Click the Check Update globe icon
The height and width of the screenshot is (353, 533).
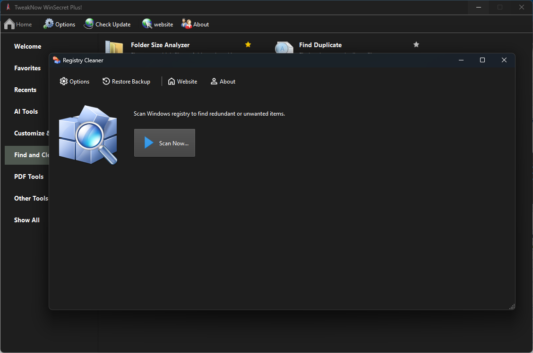[x=89, y=24]
